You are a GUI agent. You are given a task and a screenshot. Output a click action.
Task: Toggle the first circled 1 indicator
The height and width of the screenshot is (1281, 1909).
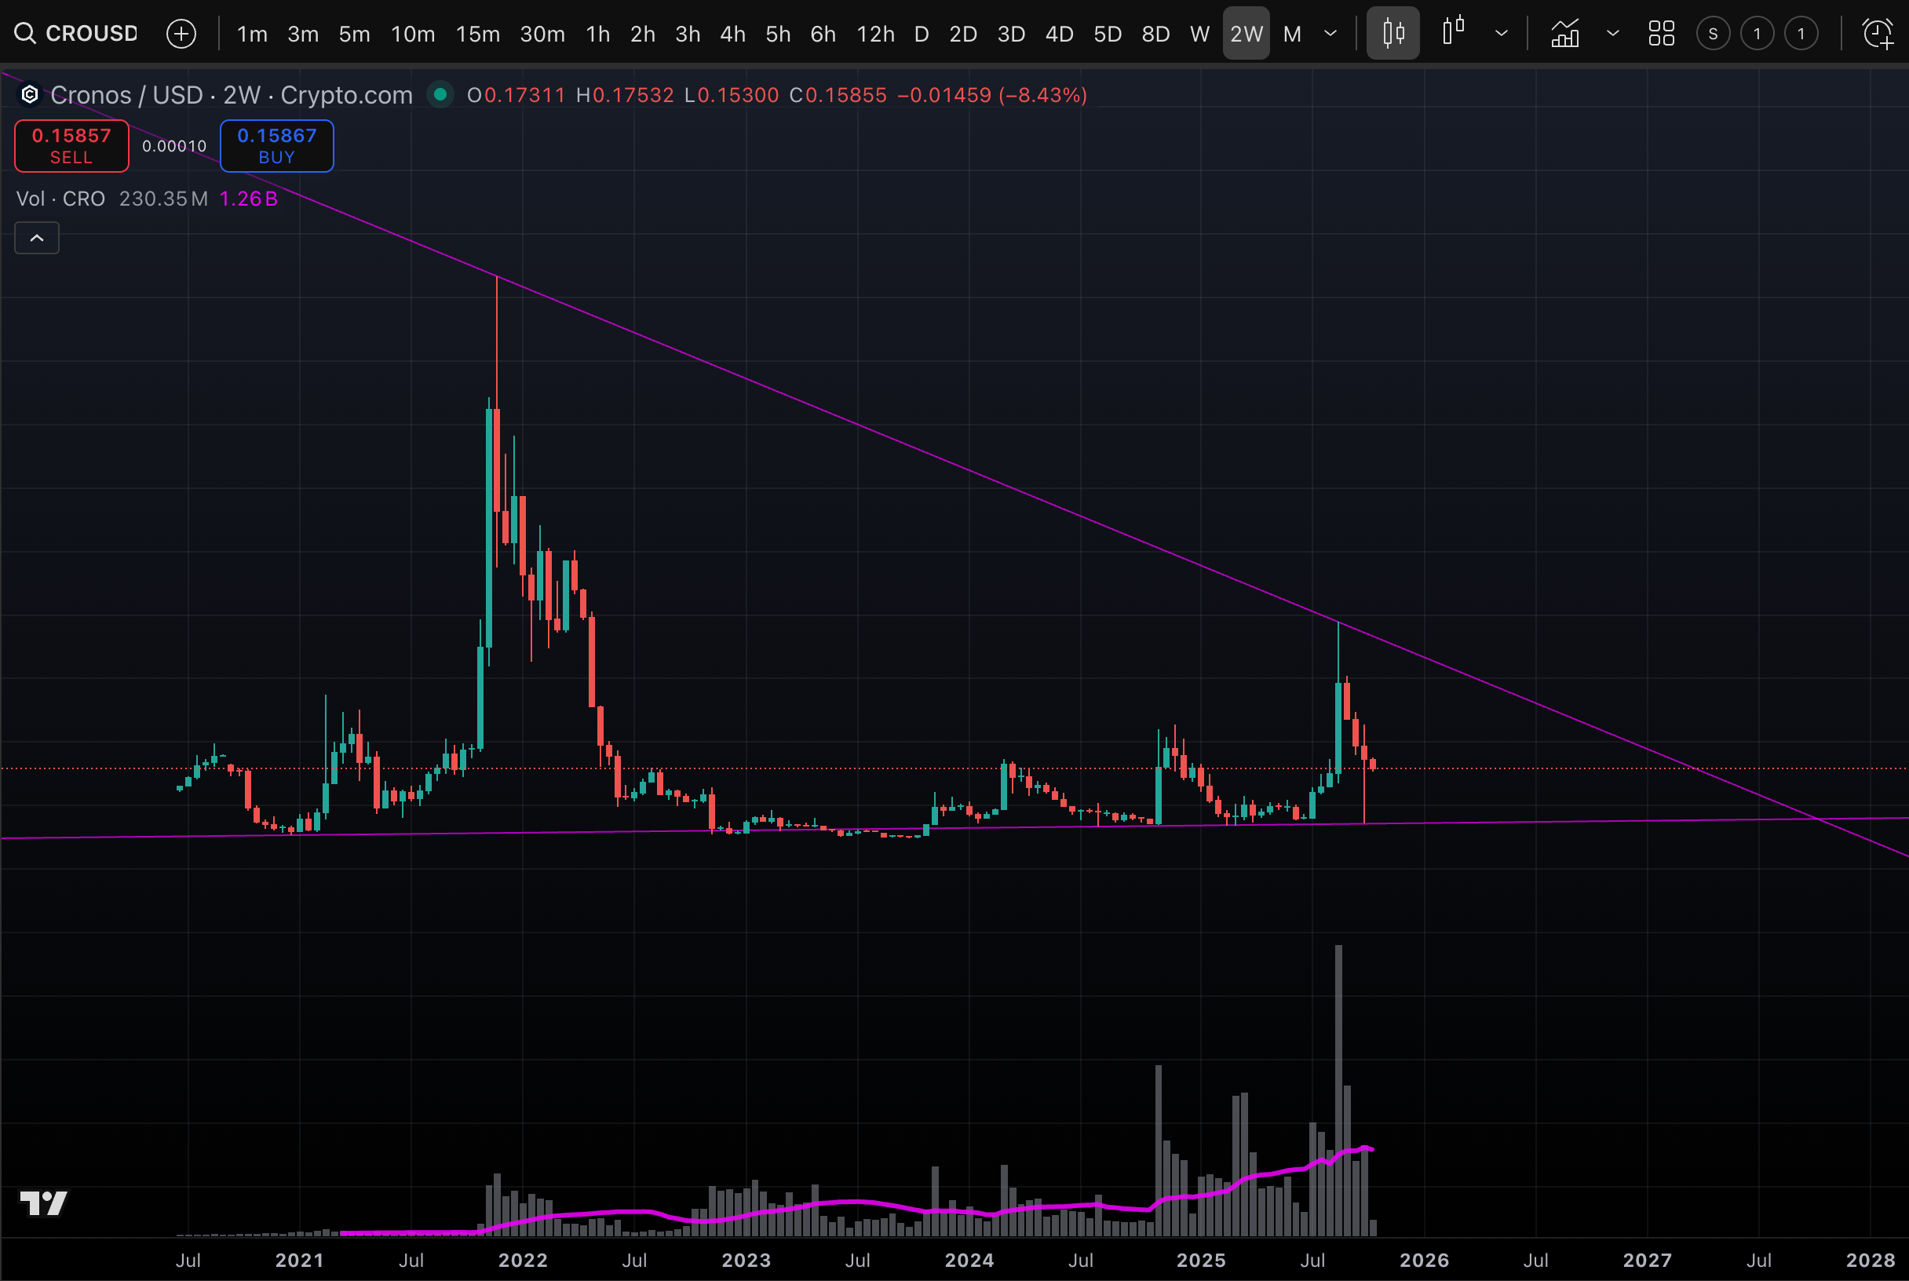pyautogui.click(x=1757, y=33)
